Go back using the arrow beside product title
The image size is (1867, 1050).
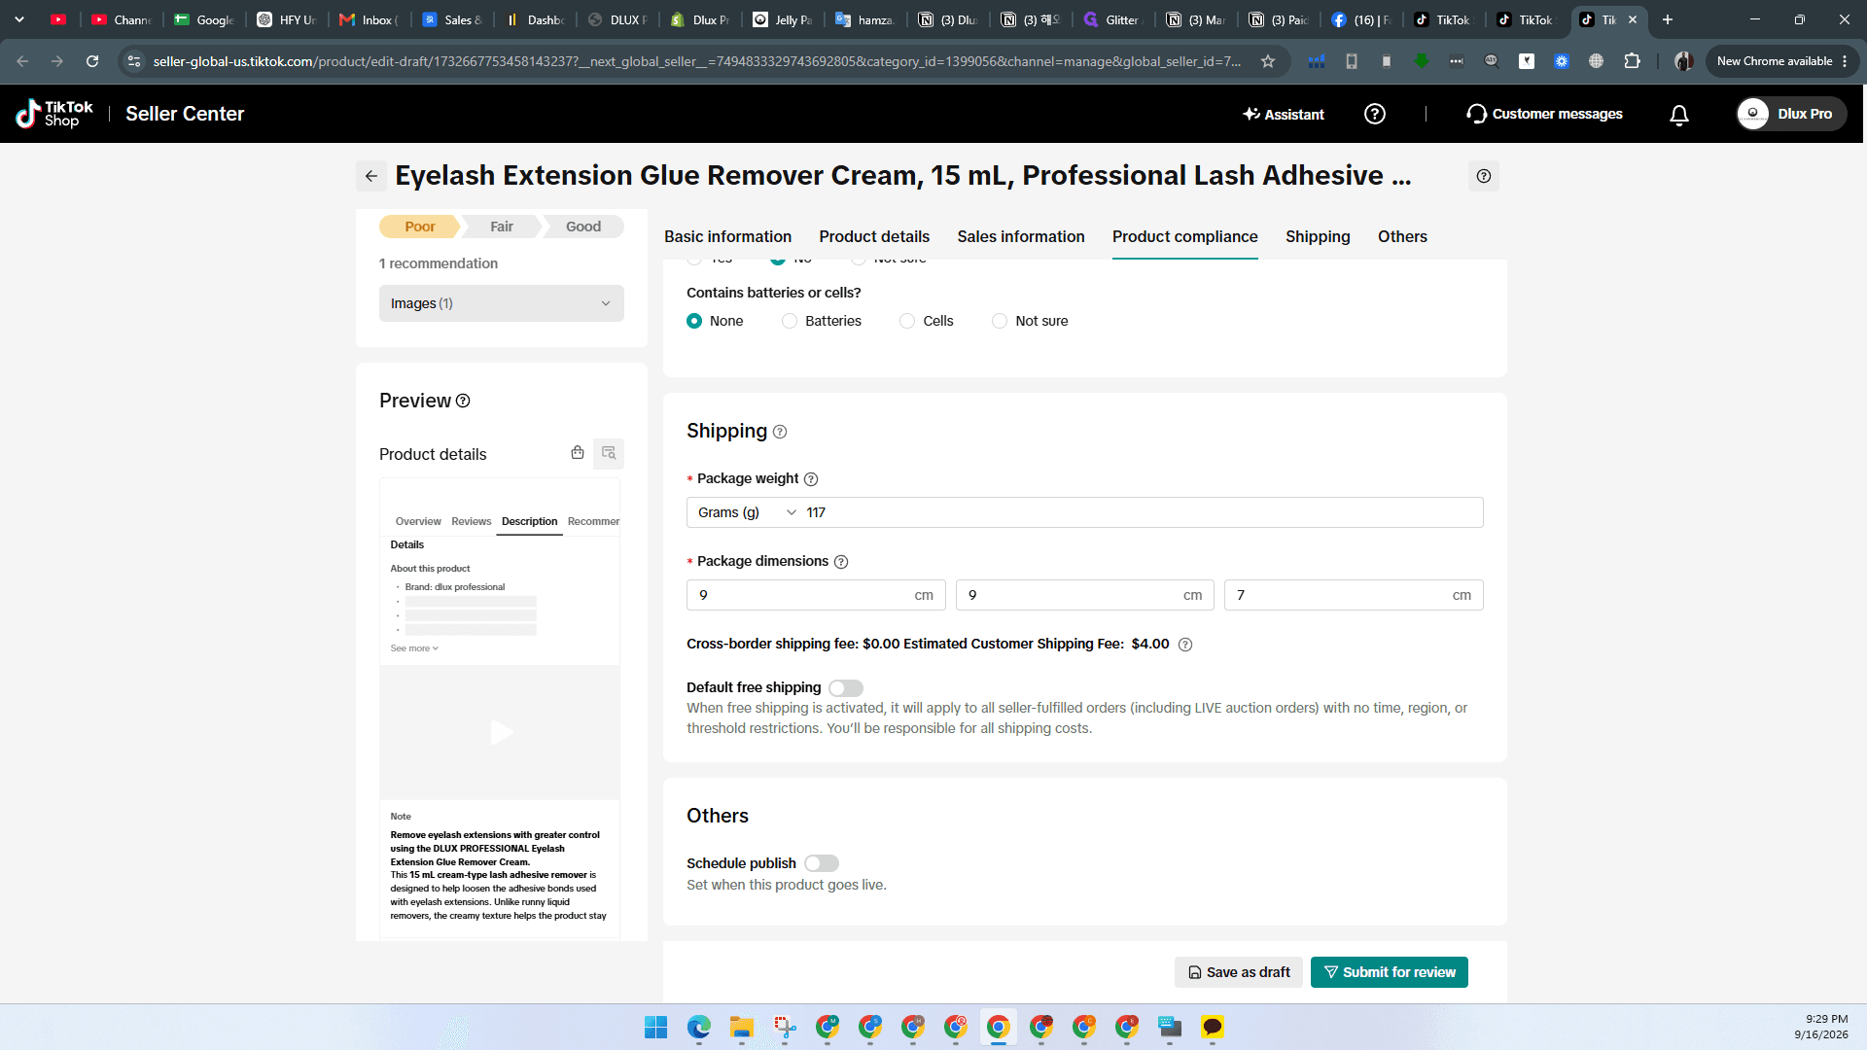371,176
